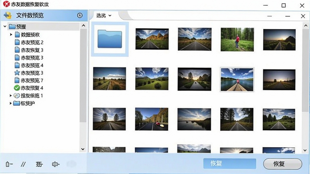Select the tree-lined path at sunset thumbnail

coord(195,79)
